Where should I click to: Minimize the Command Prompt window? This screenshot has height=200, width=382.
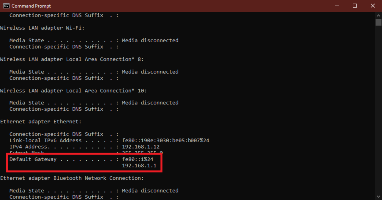333,6
